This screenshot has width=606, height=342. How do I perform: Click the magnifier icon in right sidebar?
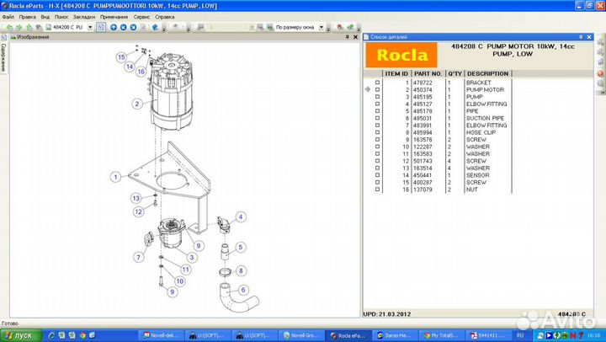coord(599,84)
